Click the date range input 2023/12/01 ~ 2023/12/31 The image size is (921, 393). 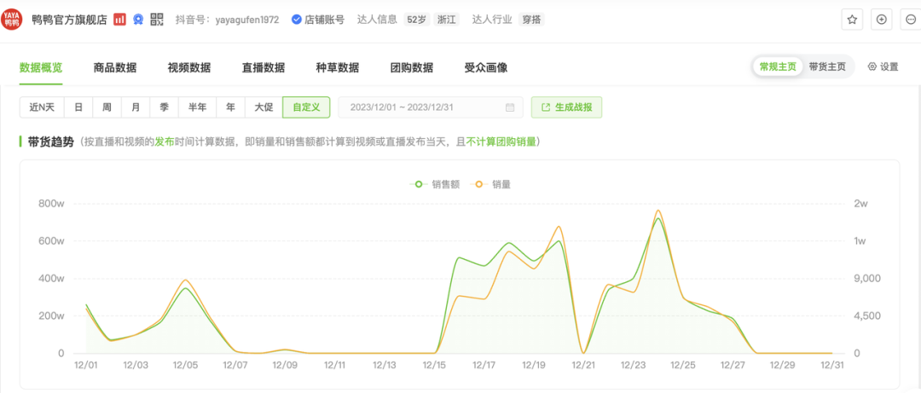click(x=422, y=107)
